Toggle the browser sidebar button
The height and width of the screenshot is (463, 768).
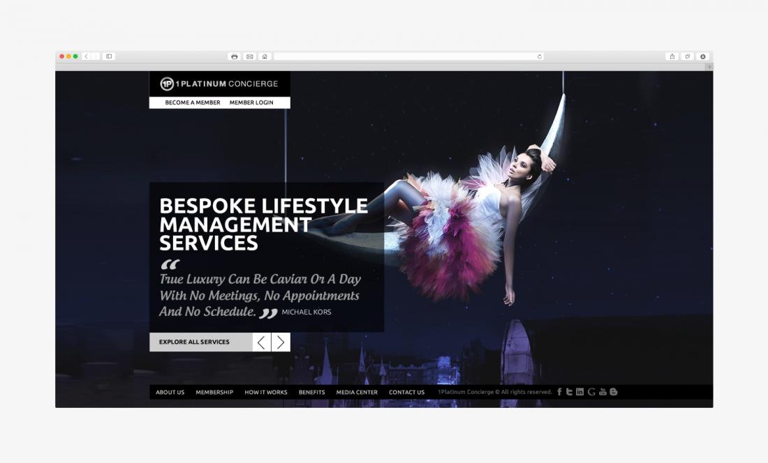coord(109,56)
